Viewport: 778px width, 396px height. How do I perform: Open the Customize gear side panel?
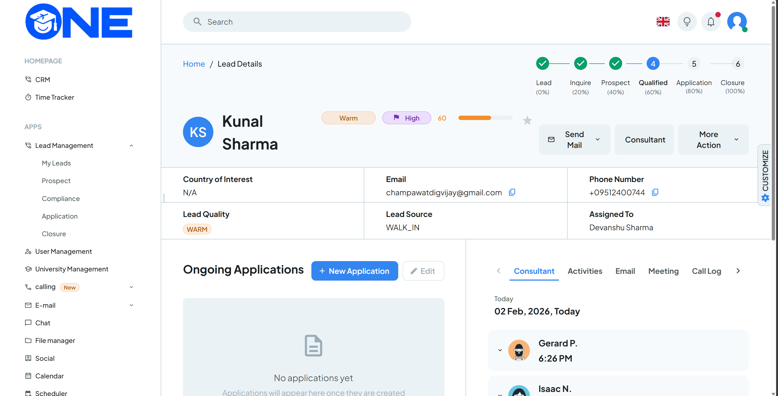point(765,198)
